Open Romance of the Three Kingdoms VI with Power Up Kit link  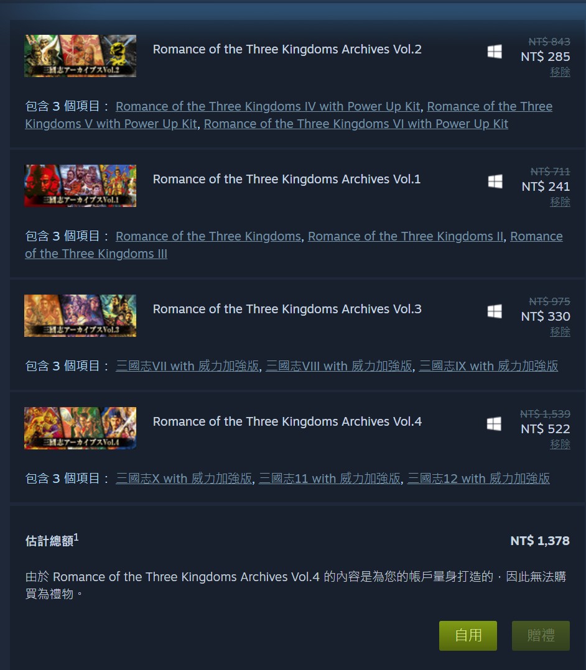coord(356,124)
